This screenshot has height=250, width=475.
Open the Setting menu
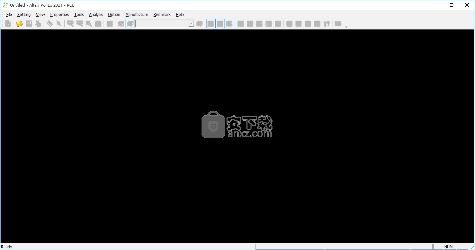(x=24, y=15)
